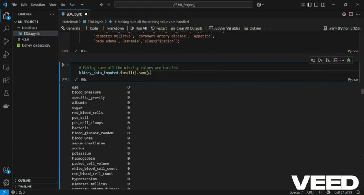
Task: Click the ML_Project_I command center search box
Action: [x=183, y=5]
